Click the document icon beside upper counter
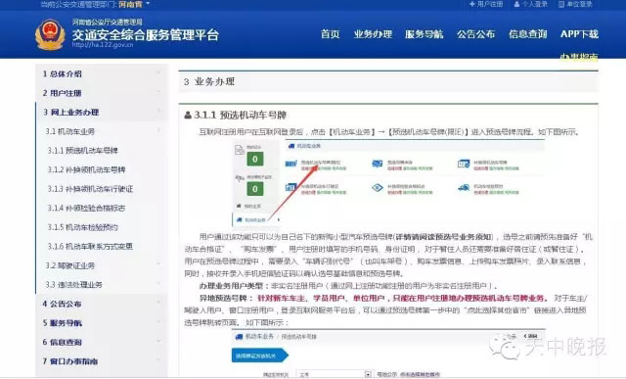The height and width of the screenshot is (379, 626). coord(239,150)
